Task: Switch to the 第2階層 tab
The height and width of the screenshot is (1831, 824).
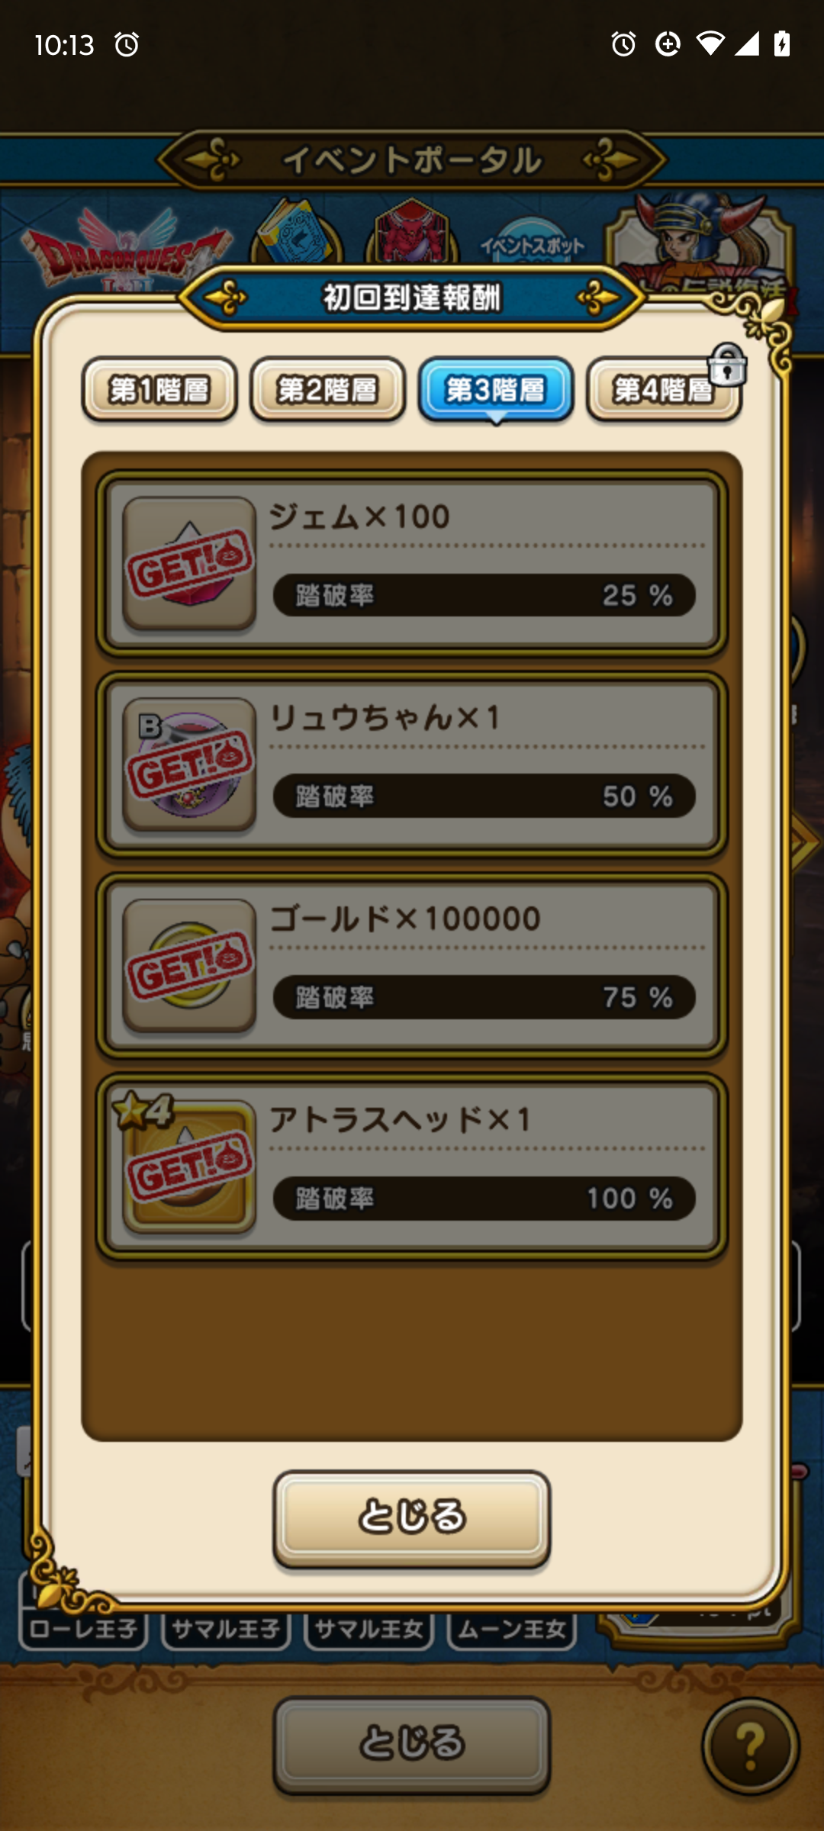Action: pyautogui.click(x=328, y=390)
